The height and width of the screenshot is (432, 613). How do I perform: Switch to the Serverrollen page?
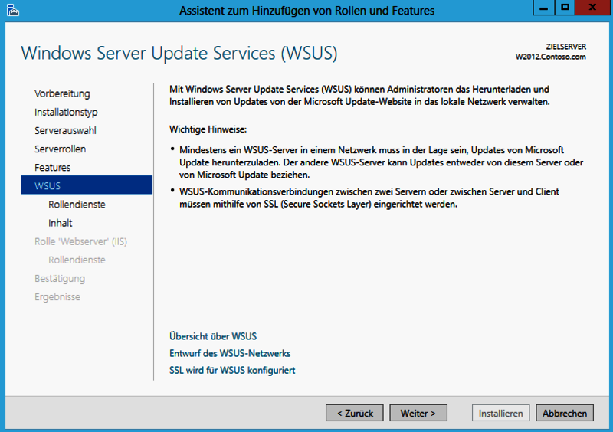(61, 149)
